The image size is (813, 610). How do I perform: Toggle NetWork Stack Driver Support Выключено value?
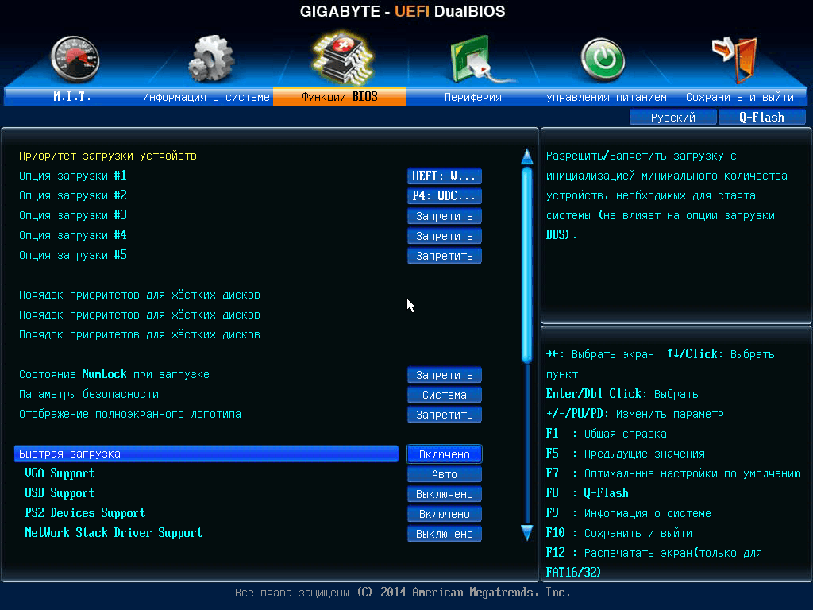click(x=445, y=534)
